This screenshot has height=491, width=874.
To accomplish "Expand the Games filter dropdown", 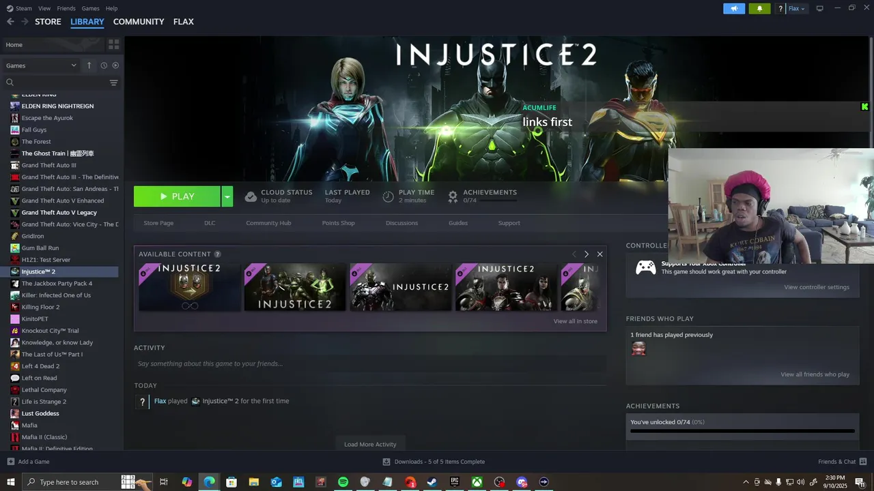I will click(x=41, y=65).
